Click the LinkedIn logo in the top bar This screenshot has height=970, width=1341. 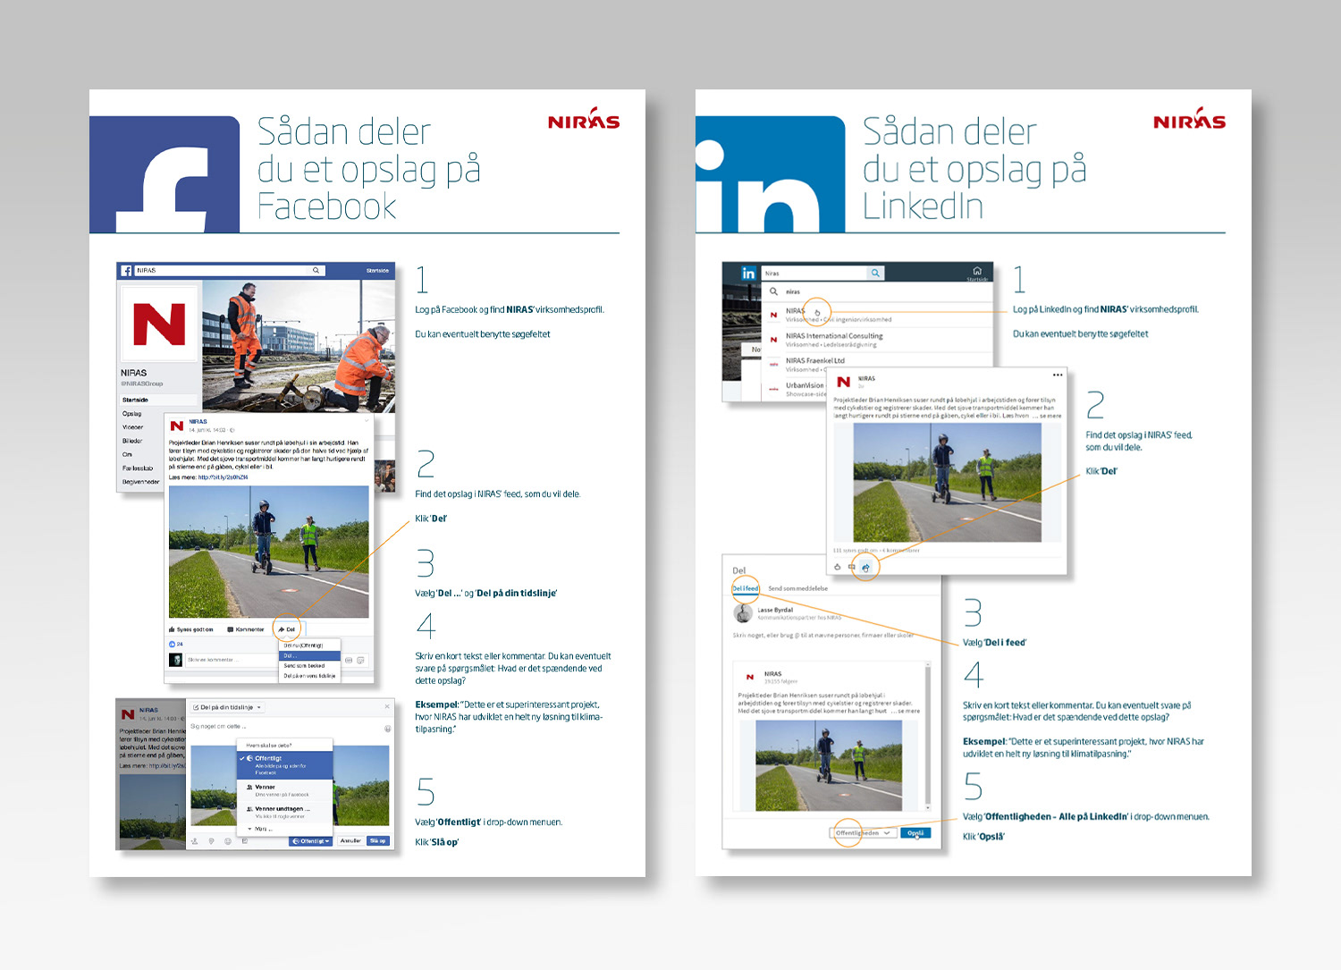coord(748,274)
